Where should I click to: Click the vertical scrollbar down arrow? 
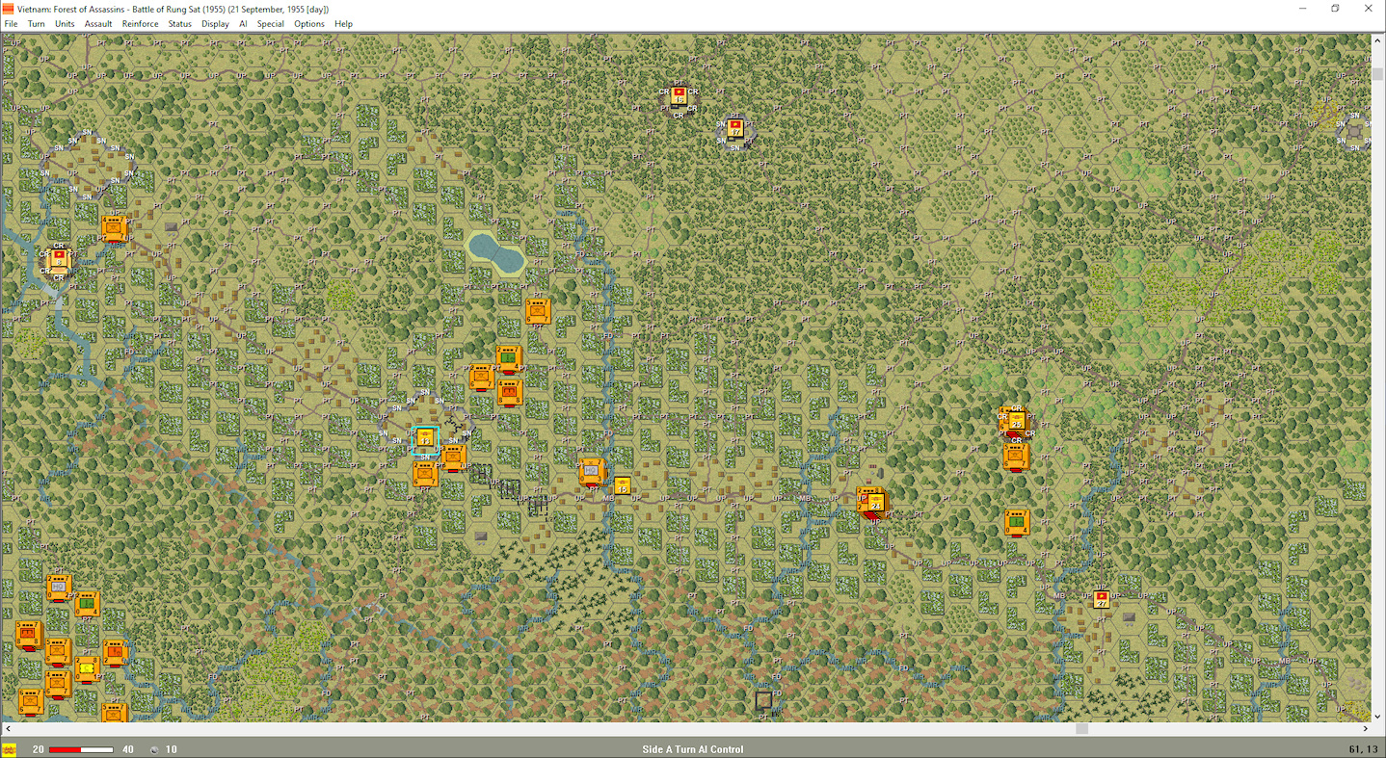(1378, 716)
